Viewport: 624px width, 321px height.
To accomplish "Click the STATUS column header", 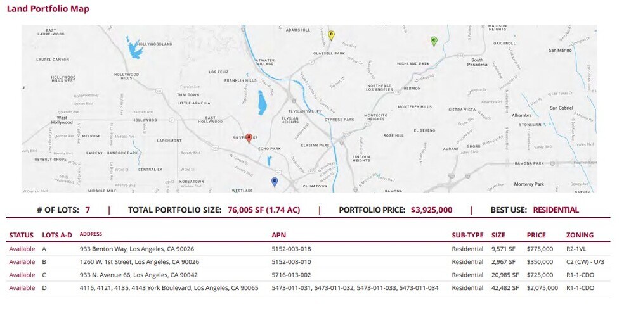I will [x=22, y=235].
